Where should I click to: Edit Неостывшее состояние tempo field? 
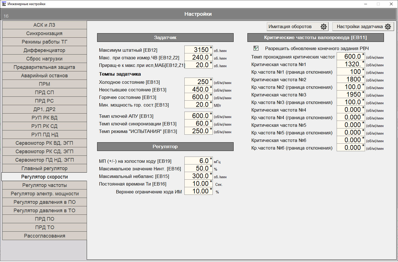coord(198,89)
